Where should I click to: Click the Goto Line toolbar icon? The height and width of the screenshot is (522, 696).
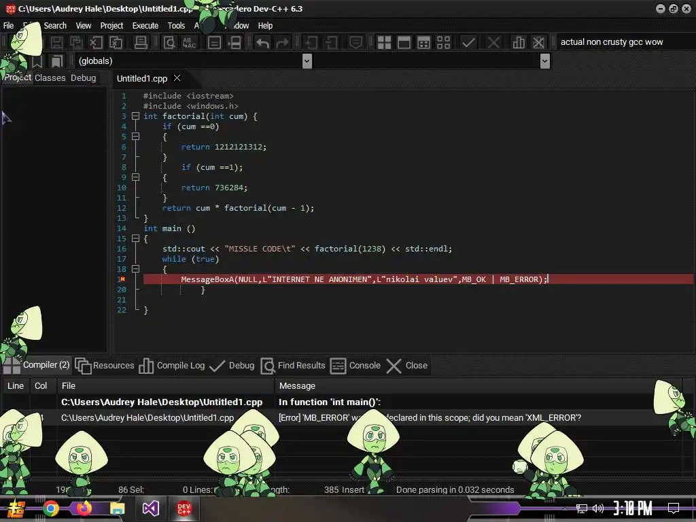point(234,43)
